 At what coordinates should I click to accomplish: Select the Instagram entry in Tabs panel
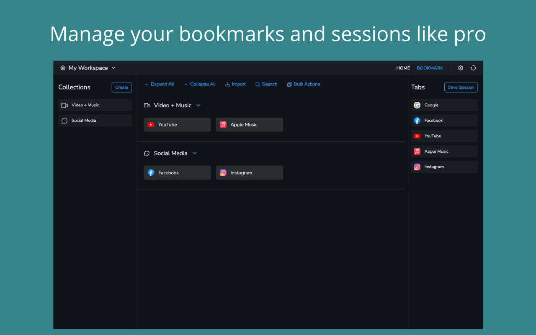[444, 167]
